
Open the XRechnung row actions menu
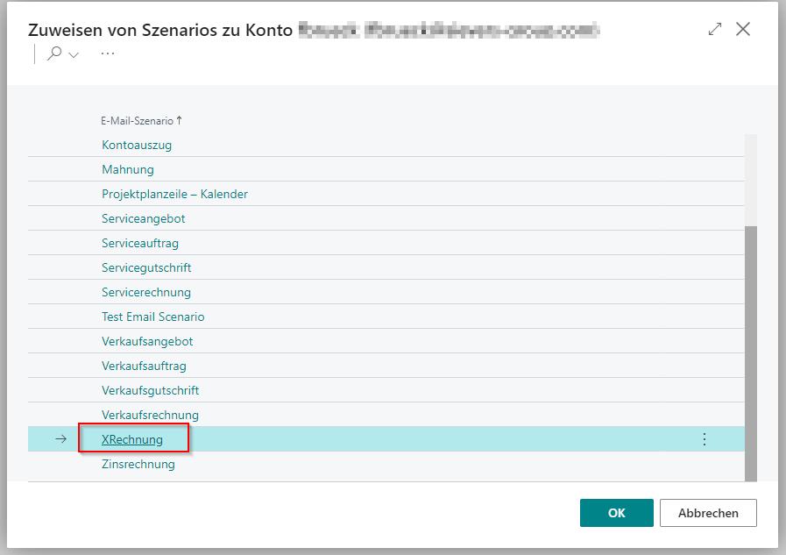click(705, 439)
